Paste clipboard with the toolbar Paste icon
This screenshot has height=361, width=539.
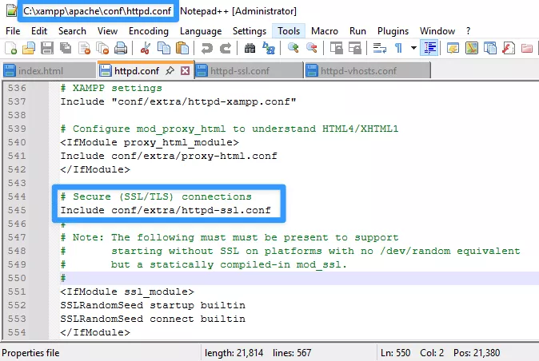click(x=182, y=48)
